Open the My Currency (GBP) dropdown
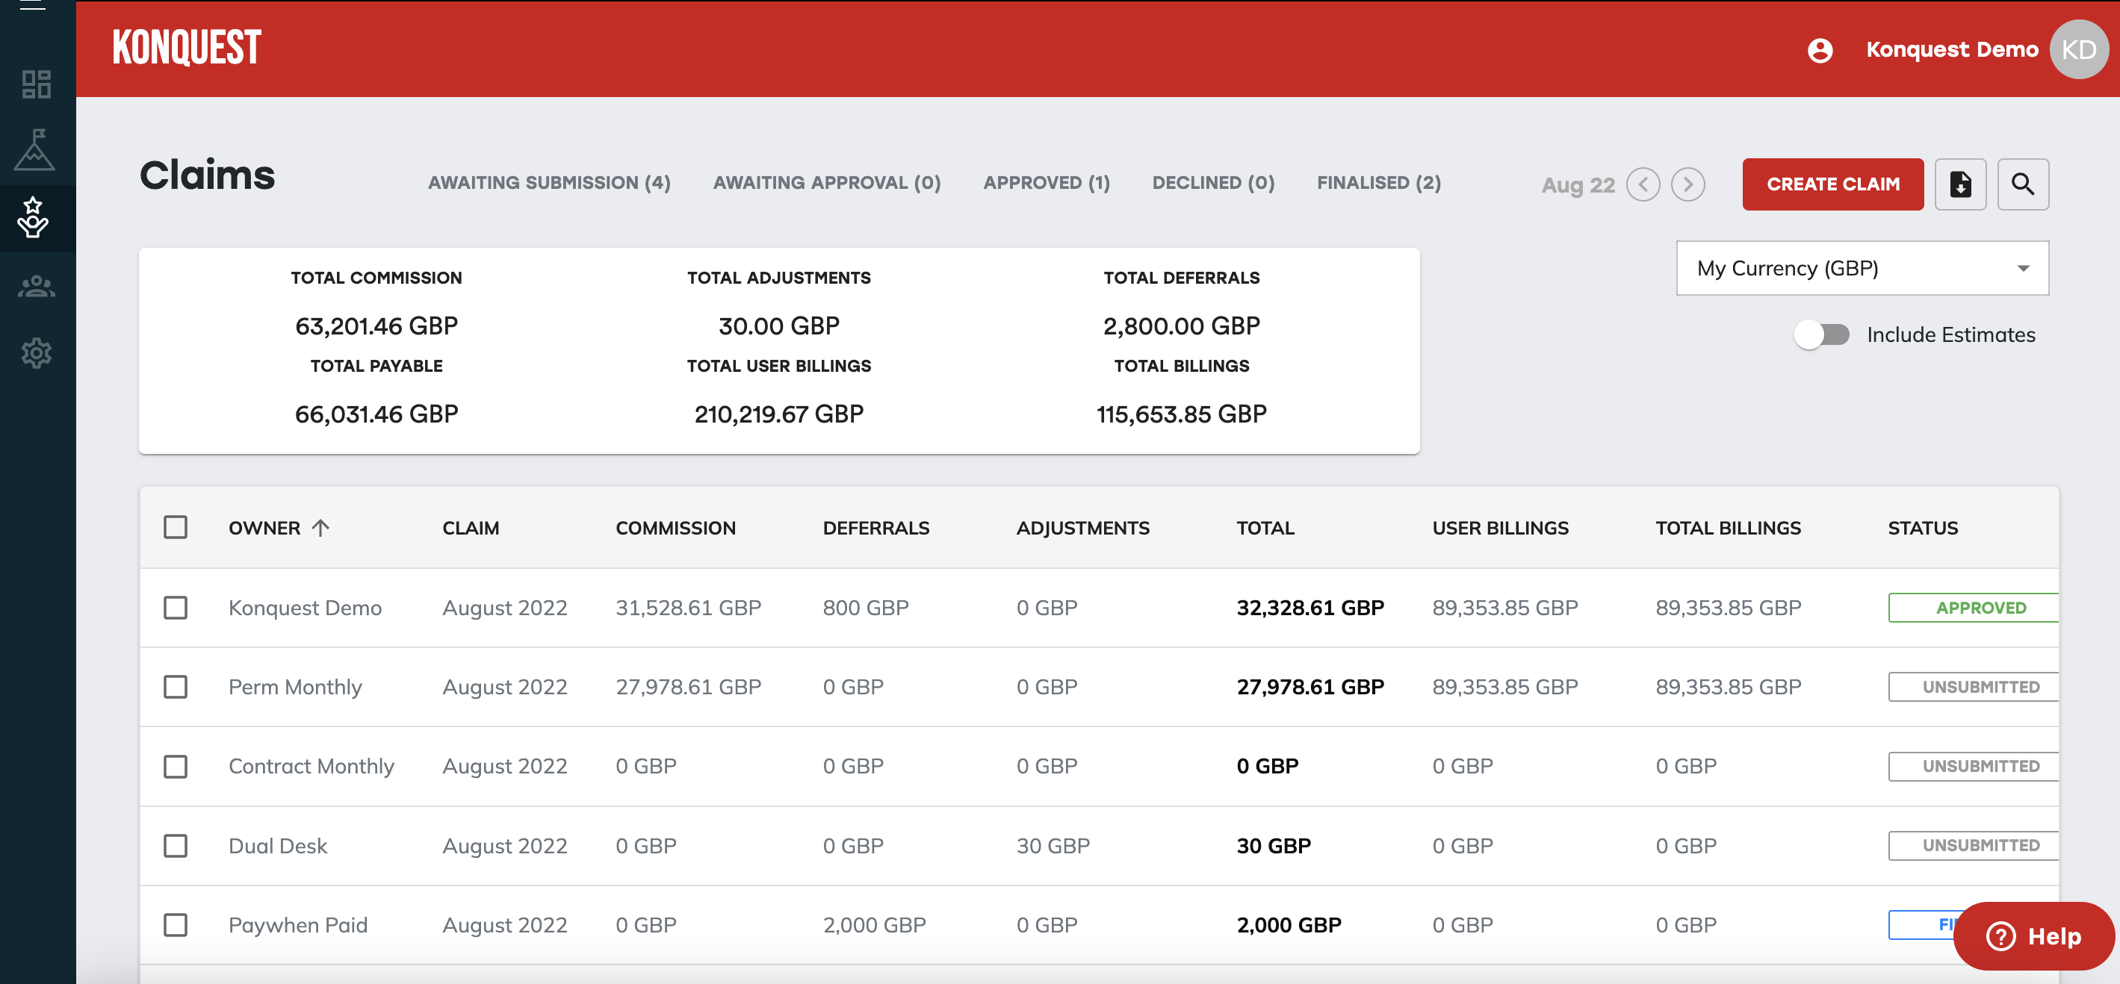Viewport: 2120px width, 984px height. point(1862,268)
